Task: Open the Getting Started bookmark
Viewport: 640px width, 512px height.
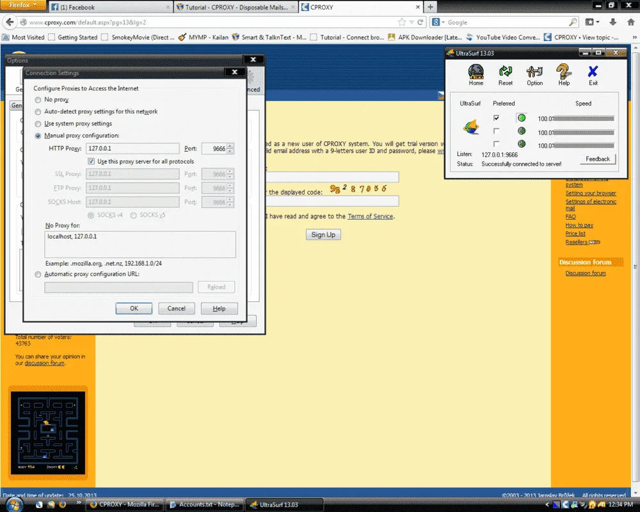Action: [73, 37]
